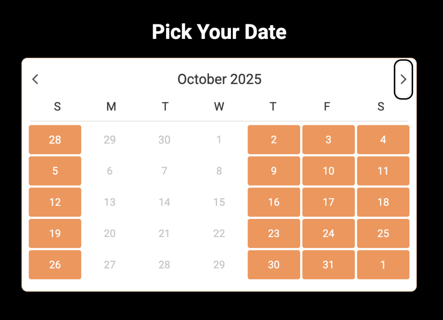Choose Sunday October 19

[55, 234]
